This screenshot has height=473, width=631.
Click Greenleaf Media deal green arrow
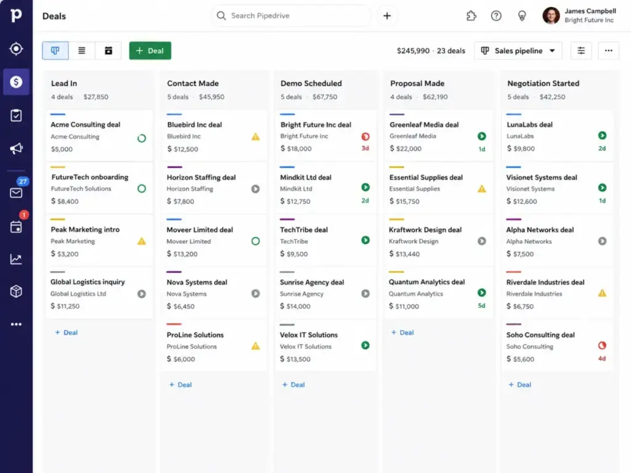pos(482,136)
